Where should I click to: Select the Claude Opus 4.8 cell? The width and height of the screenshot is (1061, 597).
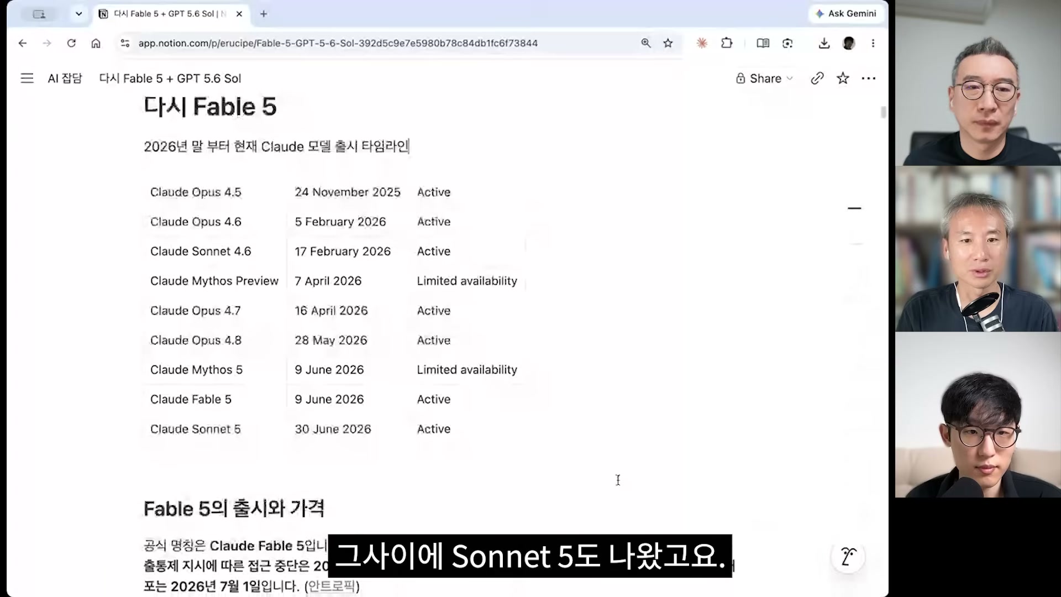click(x=196, y=341)
